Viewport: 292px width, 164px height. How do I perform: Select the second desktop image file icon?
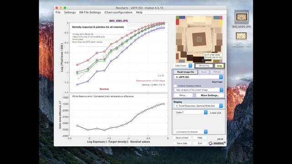pos(241,36)
